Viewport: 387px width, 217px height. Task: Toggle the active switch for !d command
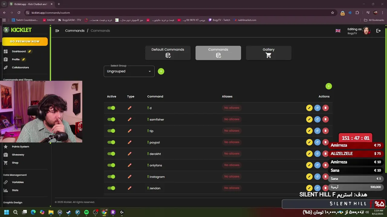pos(111,108)
